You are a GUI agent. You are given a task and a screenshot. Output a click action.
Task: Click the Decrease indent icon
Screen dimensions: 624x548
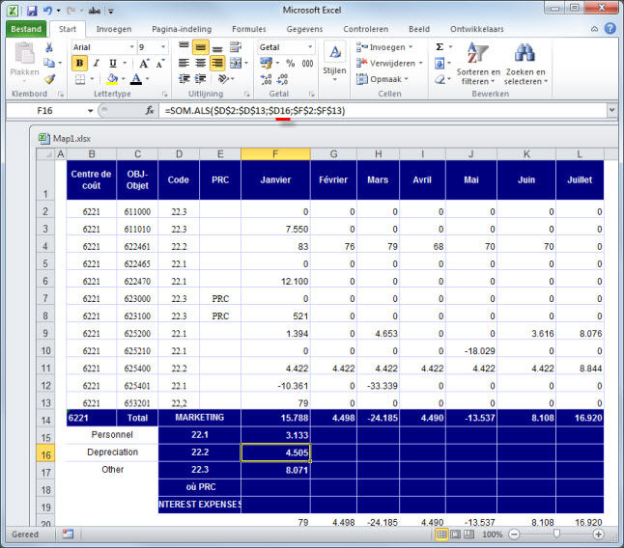[184, 79]
